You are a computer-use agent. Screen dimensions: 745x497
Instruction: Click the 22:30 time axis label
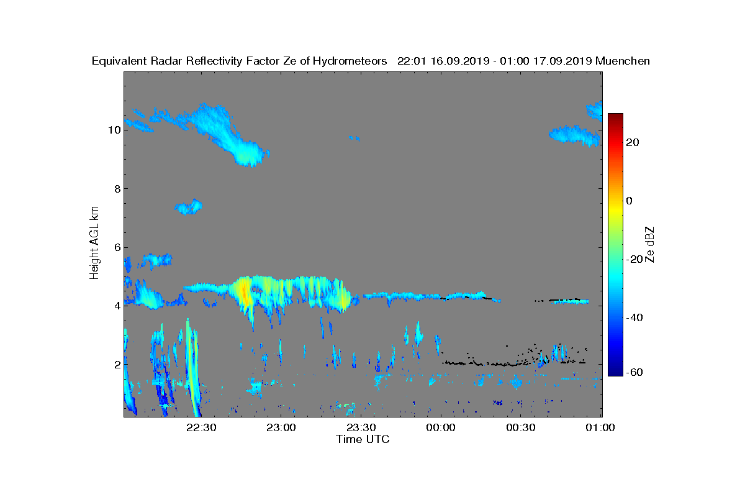point(201,427)
